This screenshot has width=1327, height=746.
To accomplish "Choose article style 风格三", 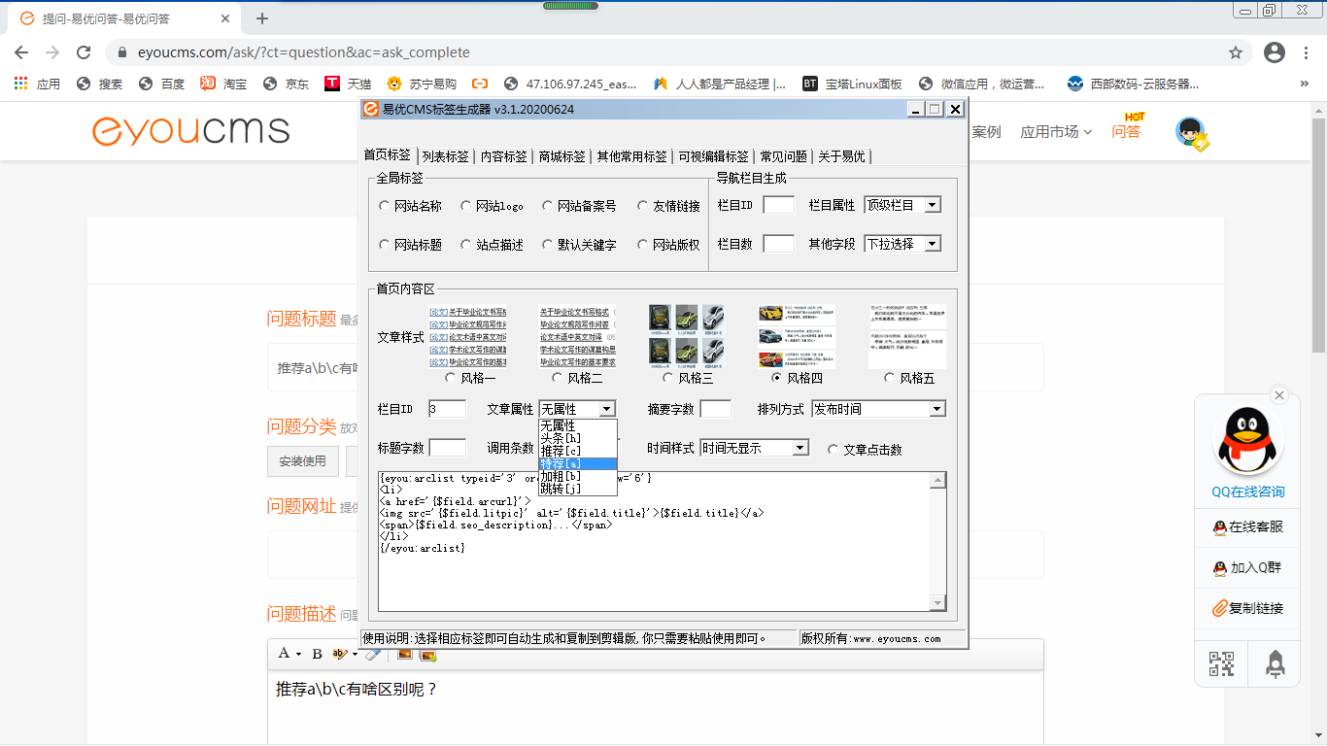I will (668, 378).
